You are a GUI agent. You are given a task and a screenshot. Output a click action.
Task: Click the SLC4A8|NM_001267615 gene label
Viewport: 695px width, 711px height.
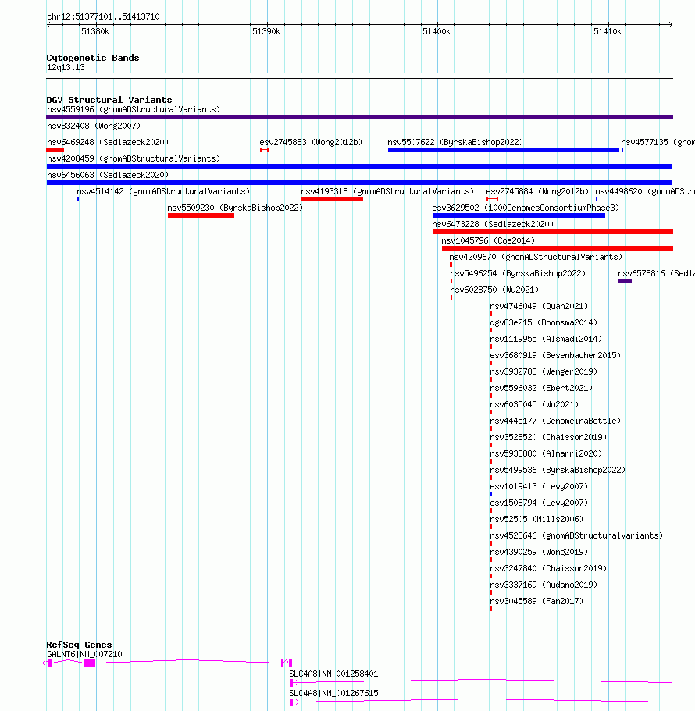333,693
